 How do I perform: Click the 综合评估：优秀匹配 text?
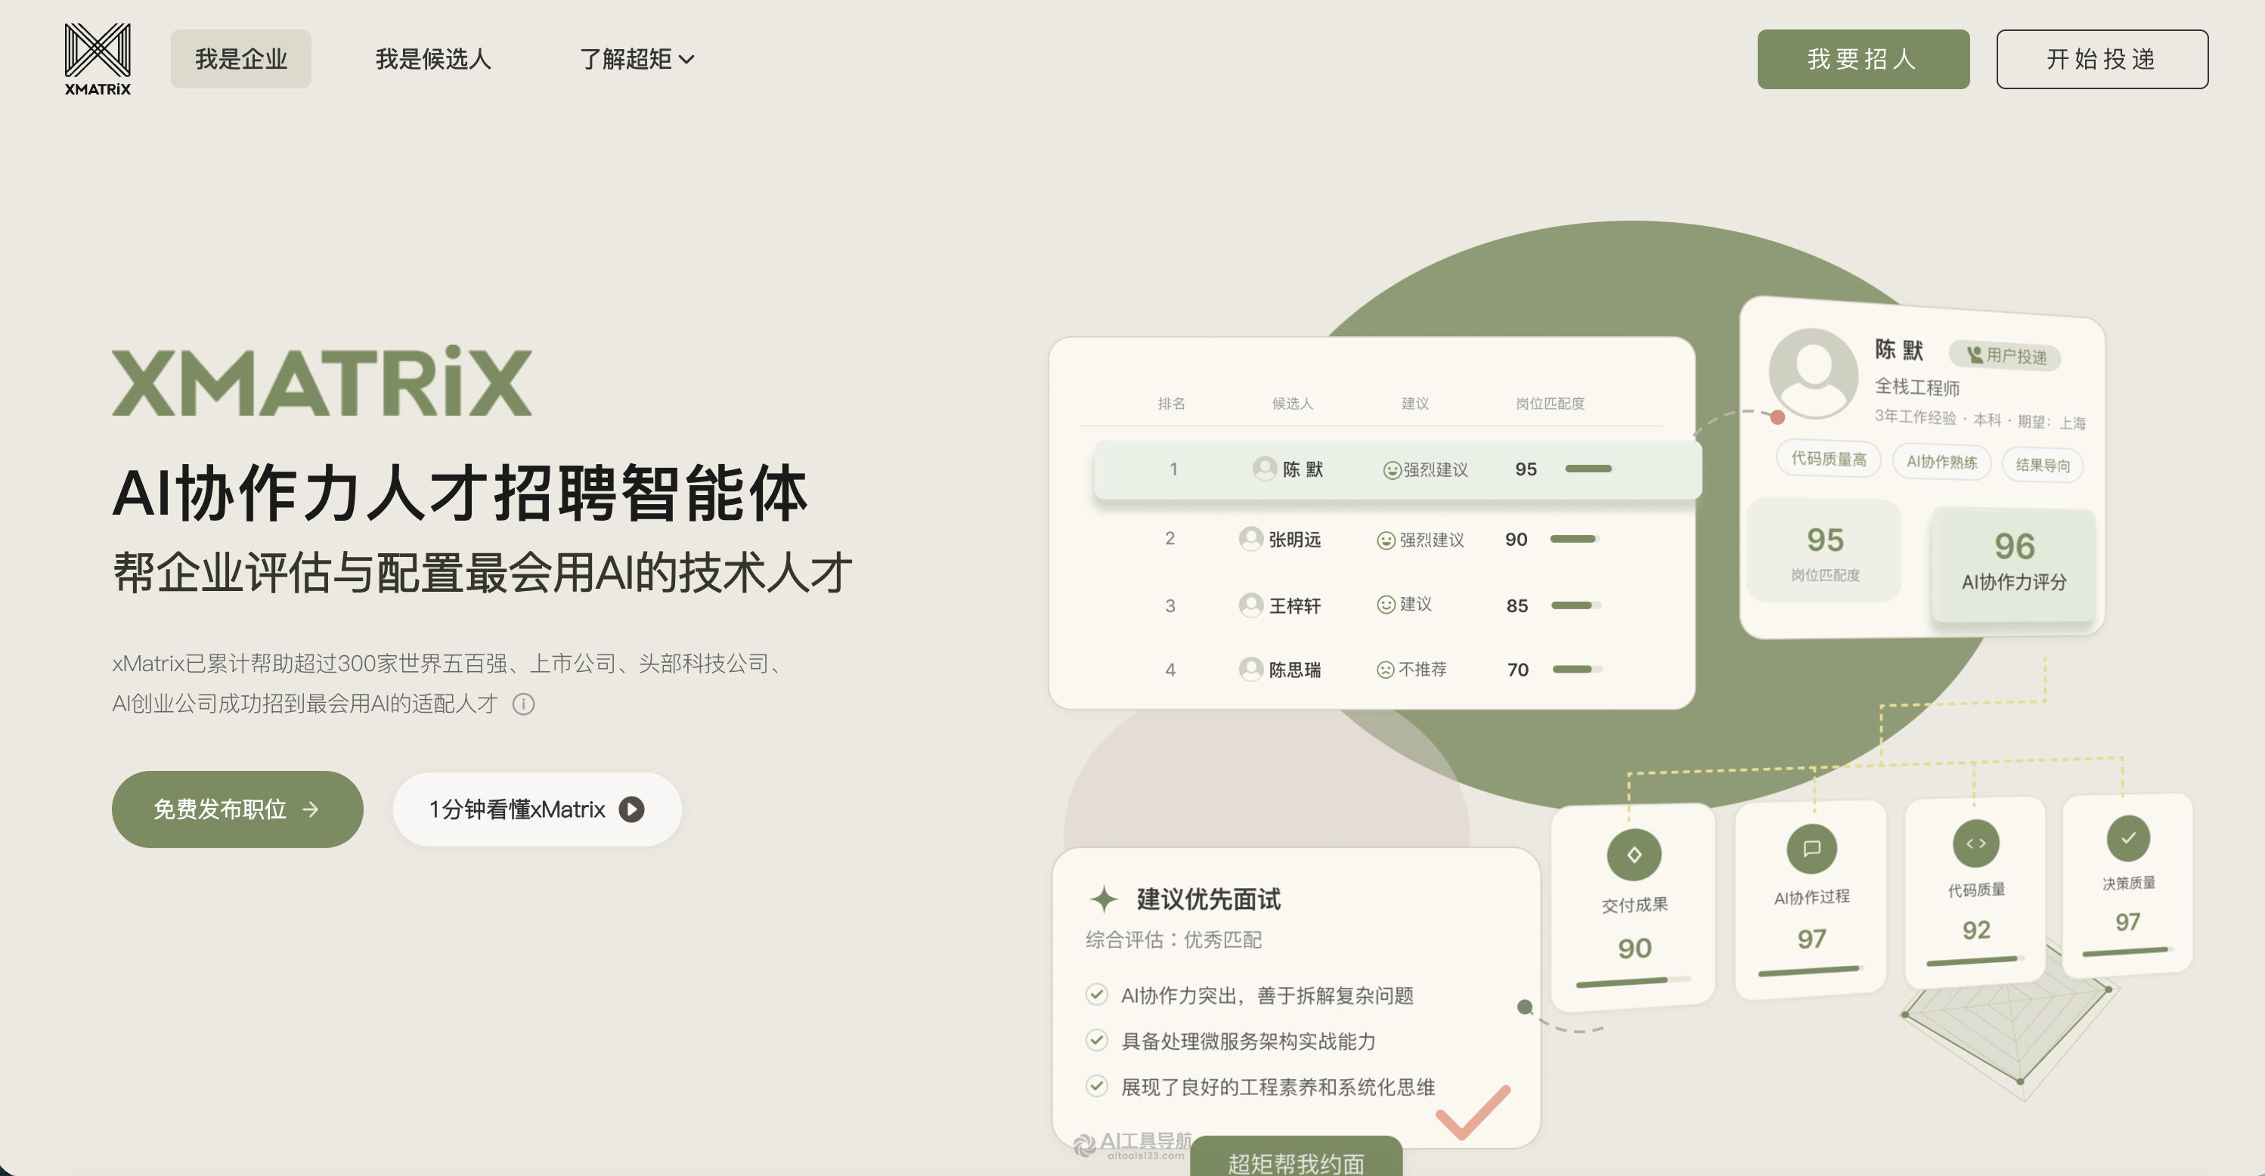[x=1173, y=939]
